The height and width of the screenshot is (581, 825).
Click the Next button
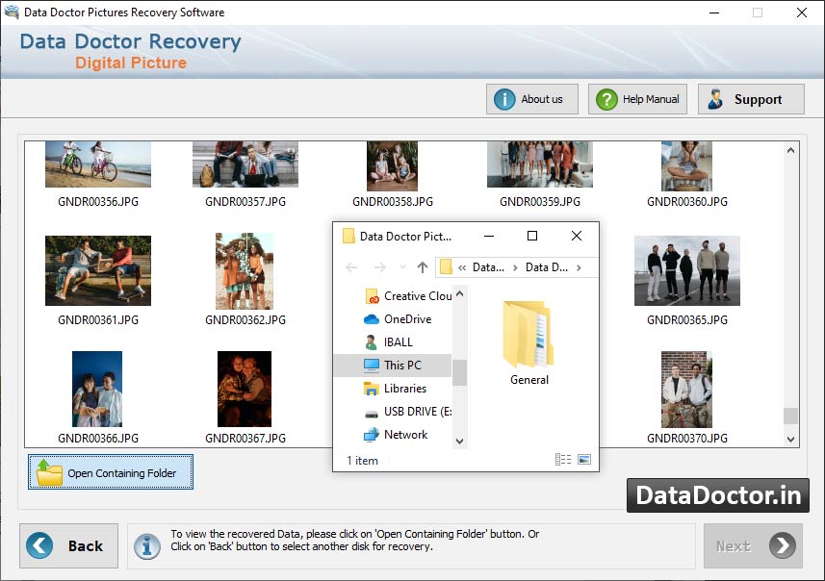tap(752, 545)
